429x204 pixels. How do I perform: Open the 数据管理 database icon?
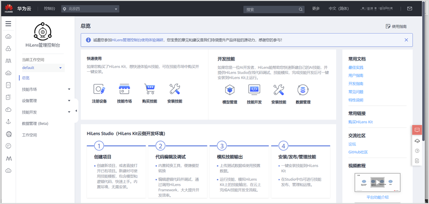[x=303, y=89]
